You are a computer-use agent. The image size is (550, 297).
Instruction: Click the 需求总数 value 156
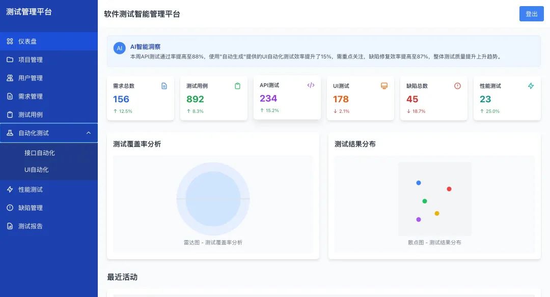(x=121, y=99)
